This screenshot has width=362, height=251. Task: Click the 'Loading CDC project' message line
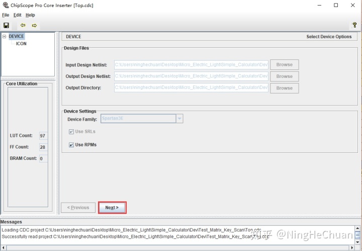(x=131, y=230)
